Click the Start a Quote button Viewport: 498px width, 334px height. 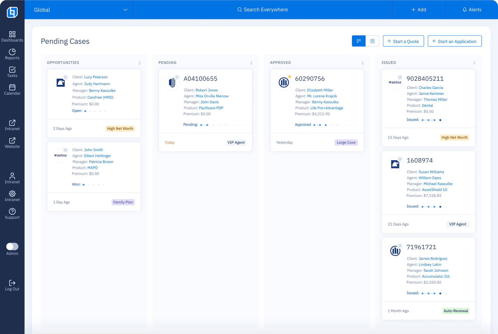point(403,41)
